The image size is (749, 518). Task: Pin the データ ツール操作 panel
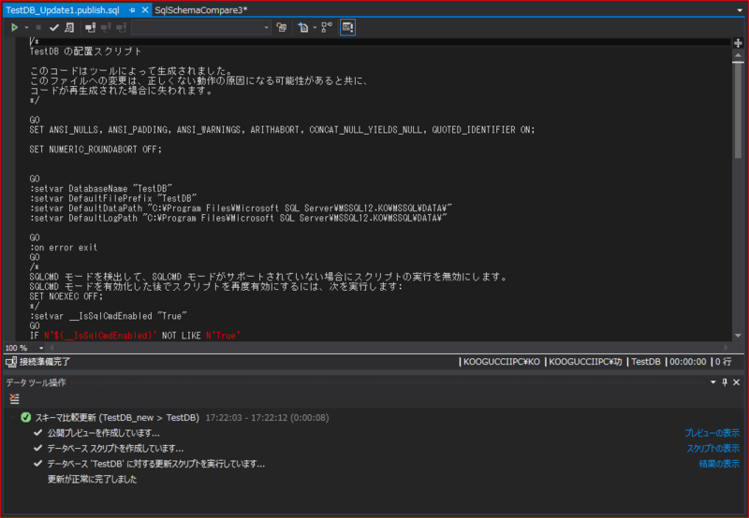tap(725, 382)
